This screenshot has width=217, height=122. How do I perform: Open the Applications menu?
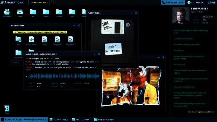(12, 2)
